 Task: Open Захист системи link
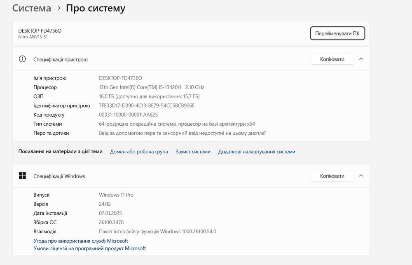click(193, 152)
